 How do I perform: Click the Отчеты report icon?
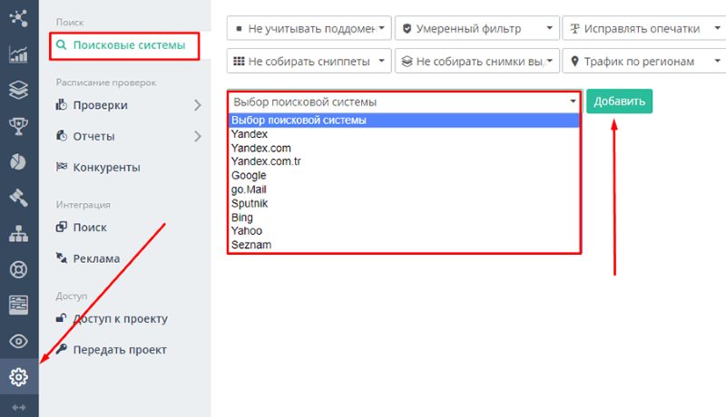(61, 135)
